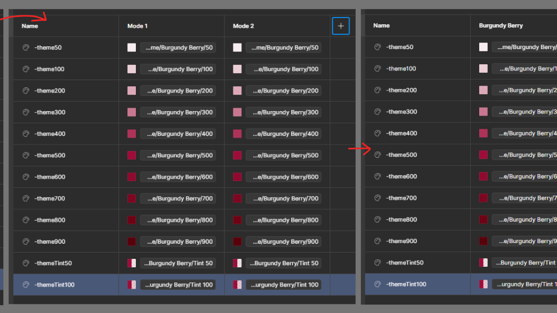Click the color icon beside -theme300 in the left panel

click(x=26, y=112)
